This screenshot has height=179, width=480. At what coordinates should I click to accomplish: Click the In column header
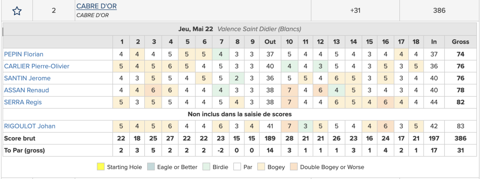(434, 42)
